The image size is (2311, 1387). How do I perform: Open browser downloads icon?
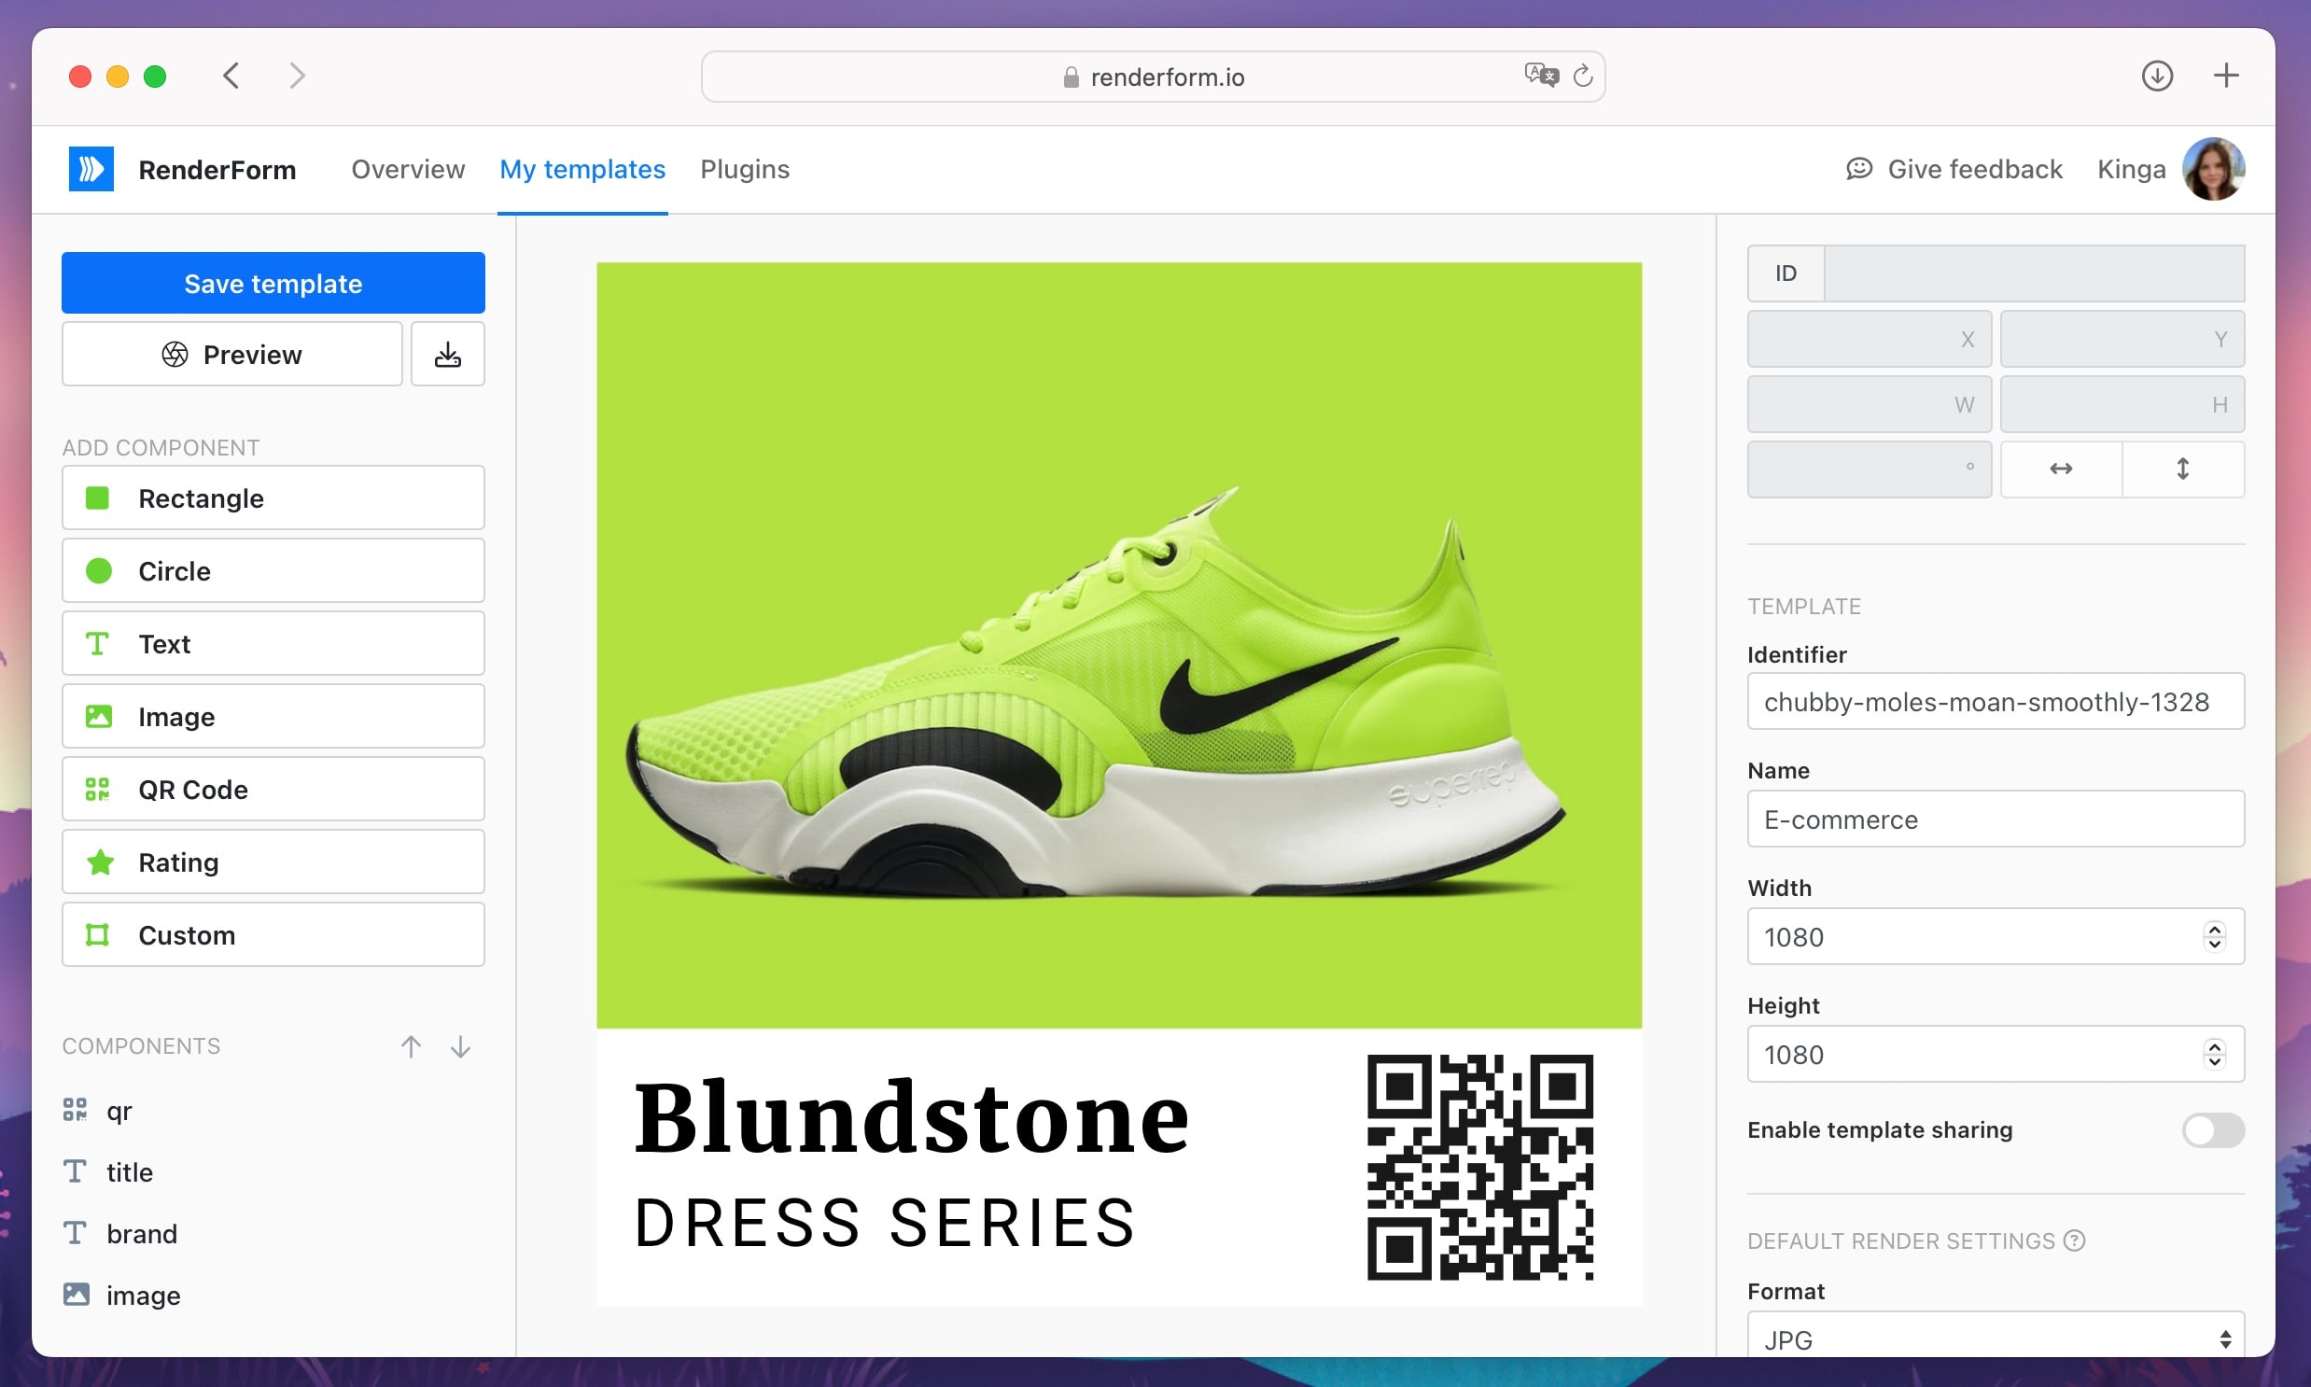tap(2157, 76)
